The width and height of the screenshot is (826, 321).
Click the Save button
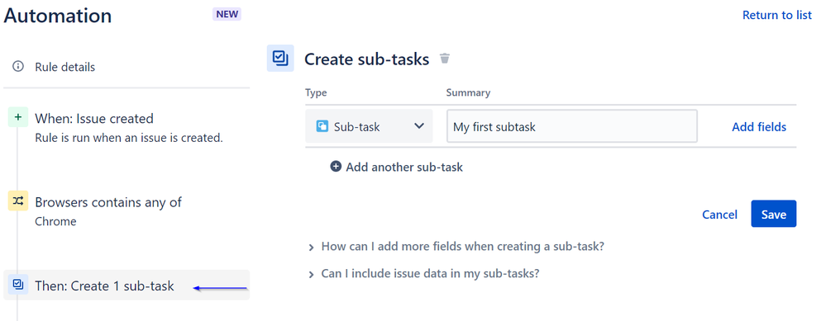point(773,214)
